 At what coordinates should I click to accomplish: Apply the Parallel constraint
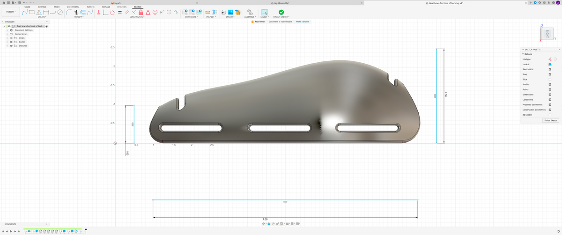[127, 12]
